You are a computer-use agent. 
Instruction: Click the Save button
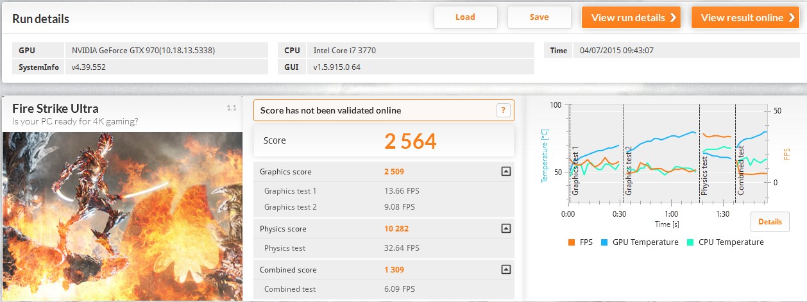tap(539, 17)
